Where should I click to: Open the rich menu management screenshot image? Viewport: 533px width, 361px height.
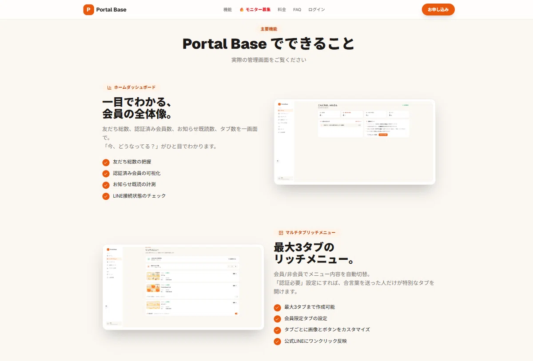click(x=183, y=287)
